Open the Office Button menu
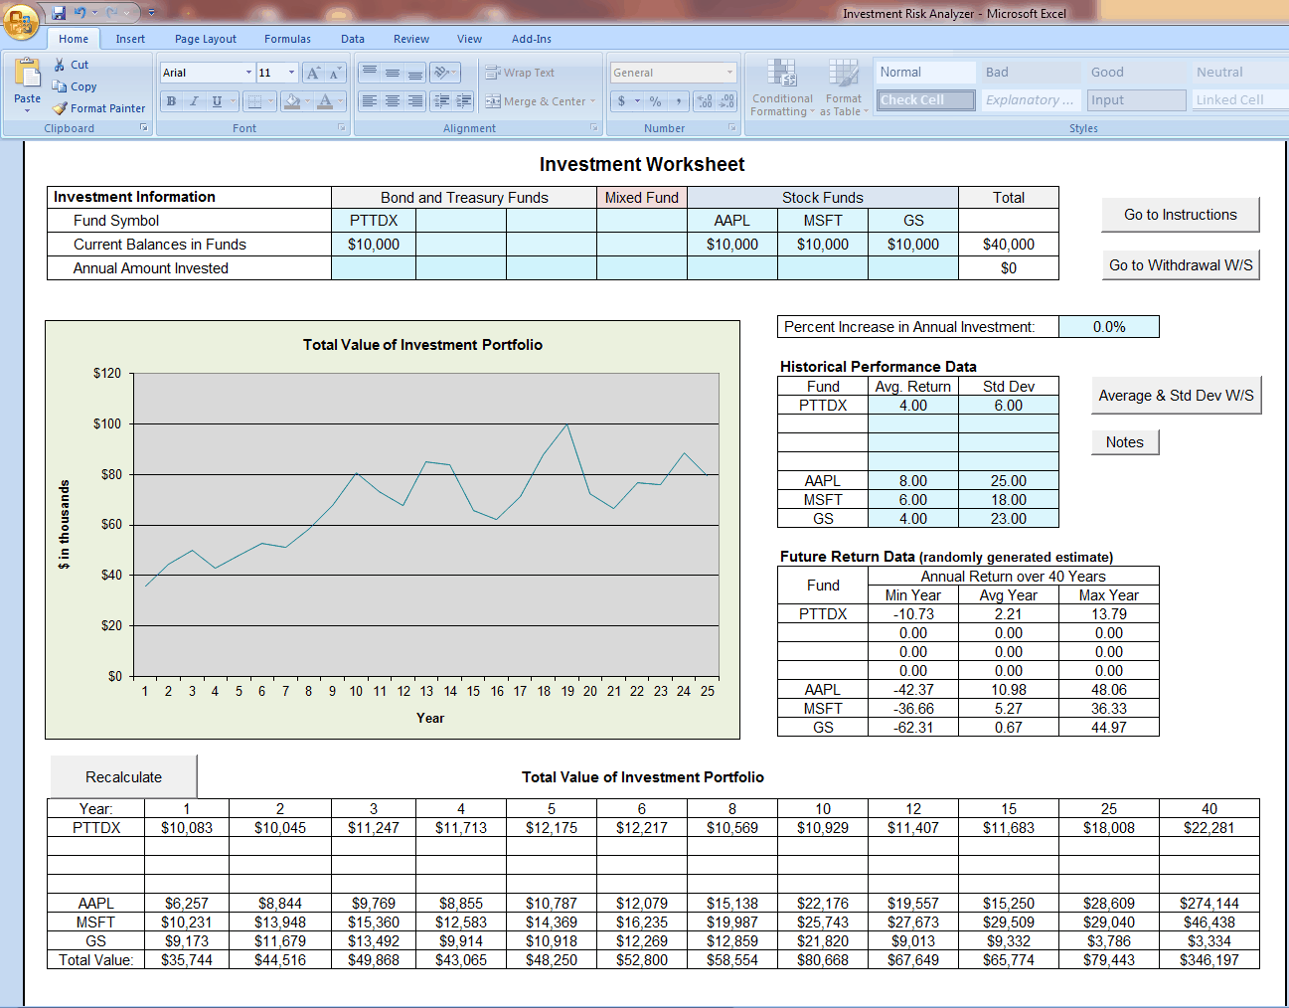 point(21,20)
